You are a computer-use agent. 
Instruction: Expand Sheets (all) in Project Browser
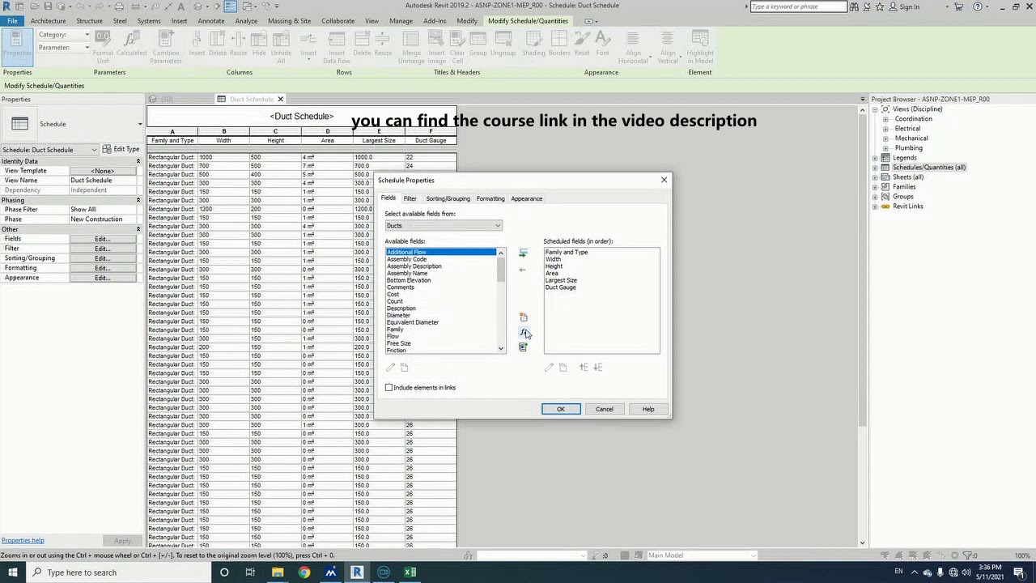pos(875,177)
